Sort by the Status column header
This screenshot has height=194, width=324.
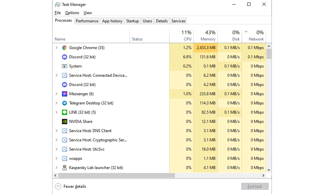point(150,36)
